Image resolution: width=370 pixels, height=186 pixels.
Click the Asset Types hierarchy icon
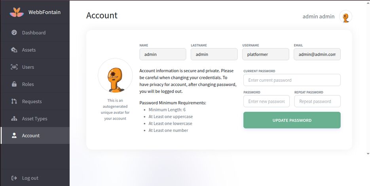click(x=14, y=118)
